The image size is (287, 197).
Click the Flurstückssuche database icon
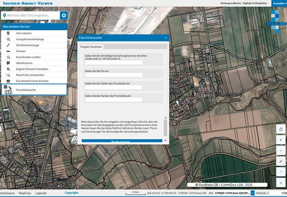(8, 90)
